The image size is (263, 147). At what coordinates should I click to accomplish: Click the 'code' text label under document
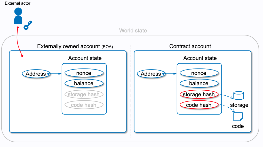238,126
